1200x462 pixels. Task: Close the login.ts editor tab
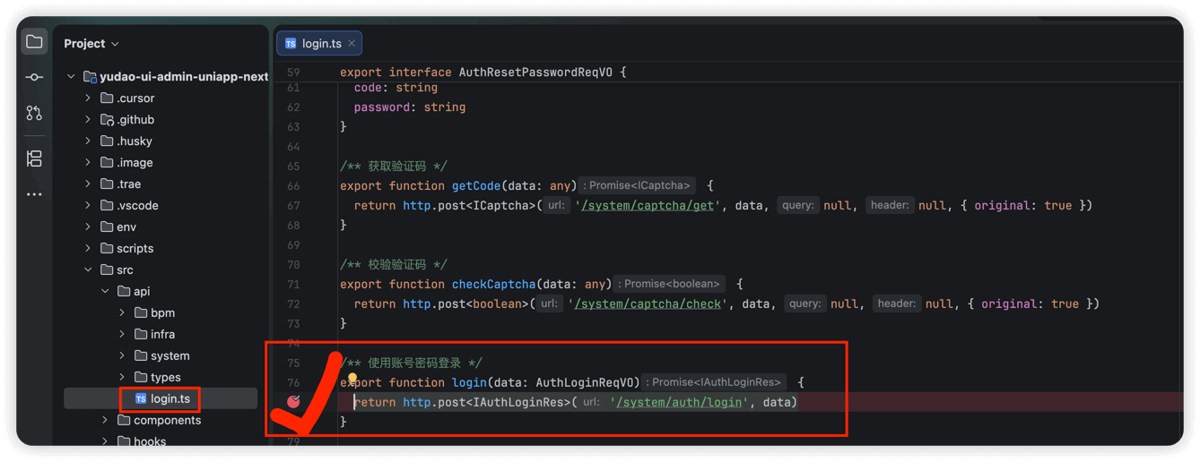pos(352,43)
